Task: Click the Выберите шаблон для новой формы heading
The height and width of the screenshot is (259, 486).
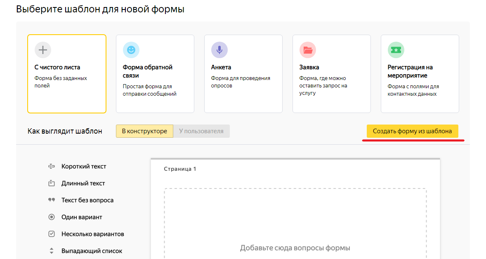Action: [100, 9]
